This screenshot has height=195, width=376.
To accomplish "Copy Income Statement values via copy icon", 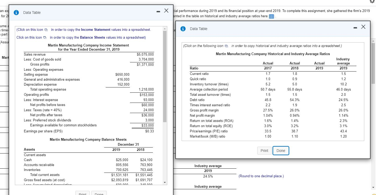I will (x=46, y=30).
